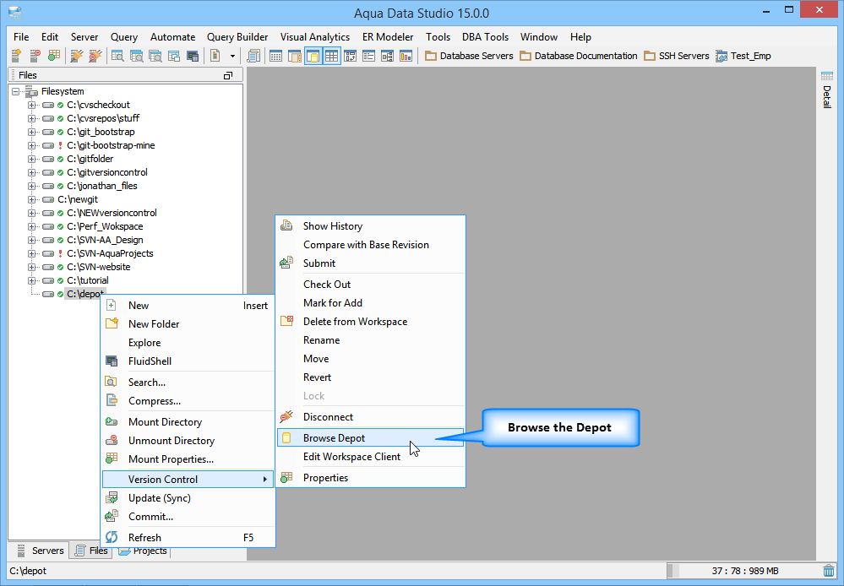Viewport: 844px width, 586px height.
Task: Click the bar chart toolbar icon
Action: tap(406, 56)
